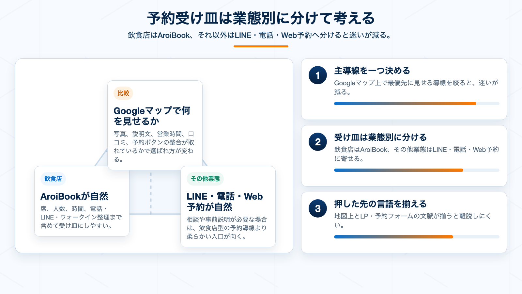Click the heading Googleマップで何を見せるか
Image resolution: width=522 pixels, height=294 pixels.
152,116
